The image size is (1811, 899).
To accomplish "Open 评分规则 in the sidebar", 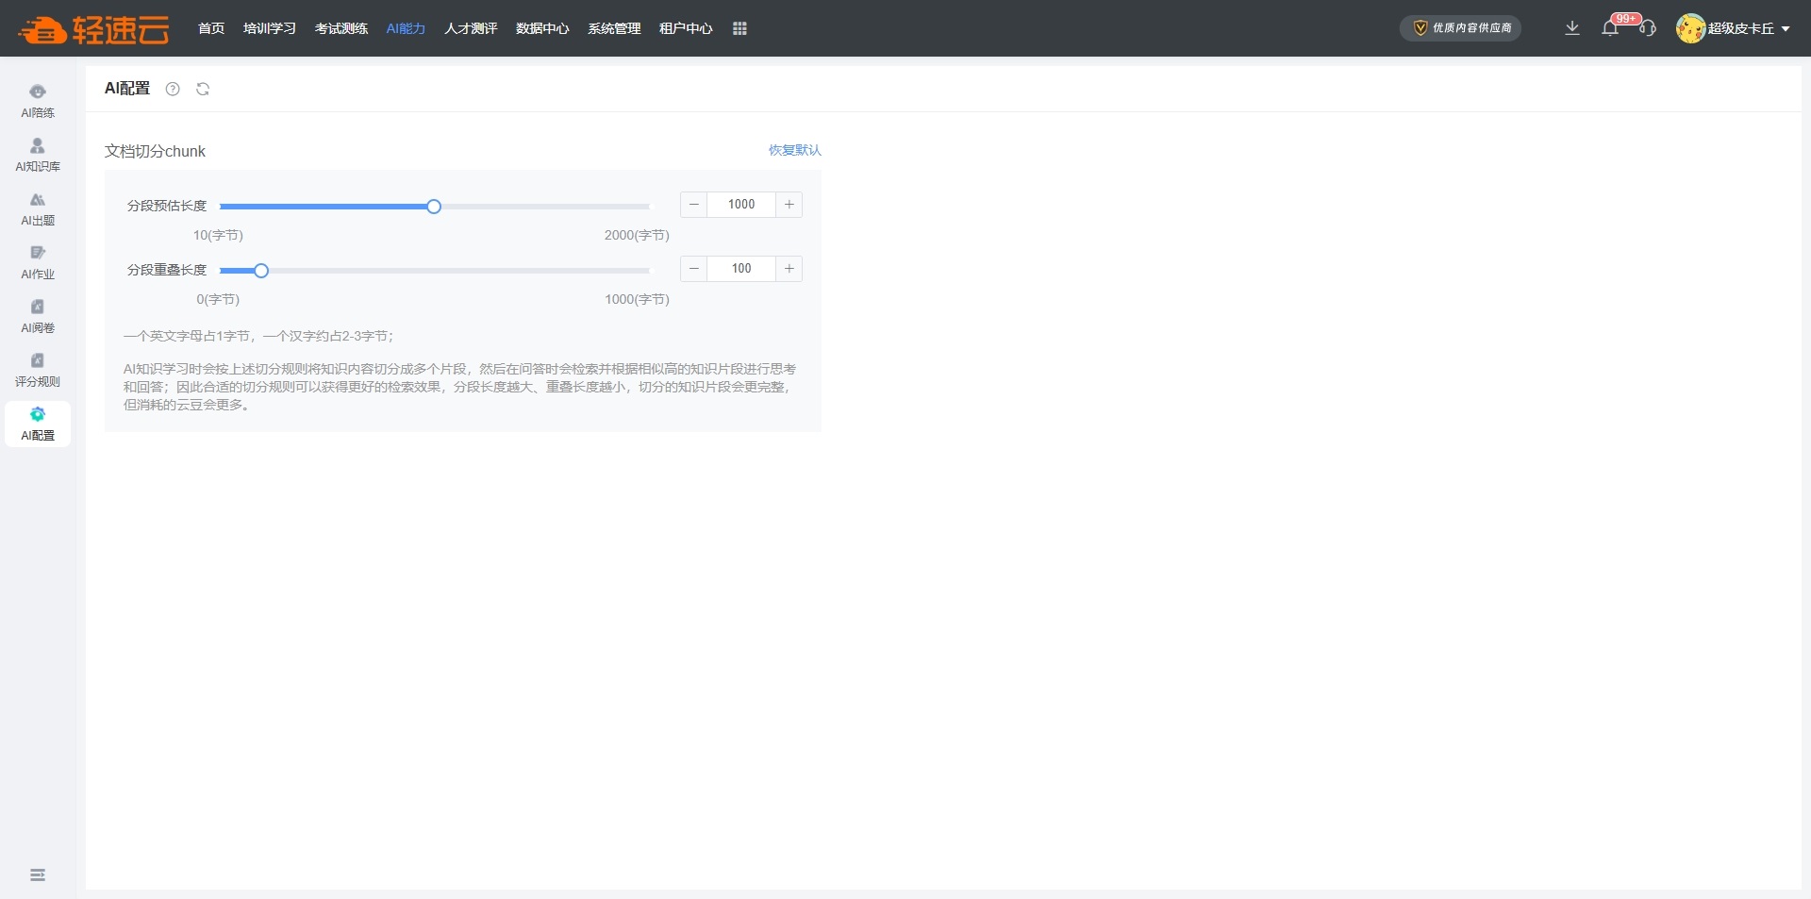I will pos(38,370).
